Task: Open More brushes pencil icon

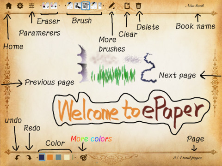Action: tap(111, 6)
